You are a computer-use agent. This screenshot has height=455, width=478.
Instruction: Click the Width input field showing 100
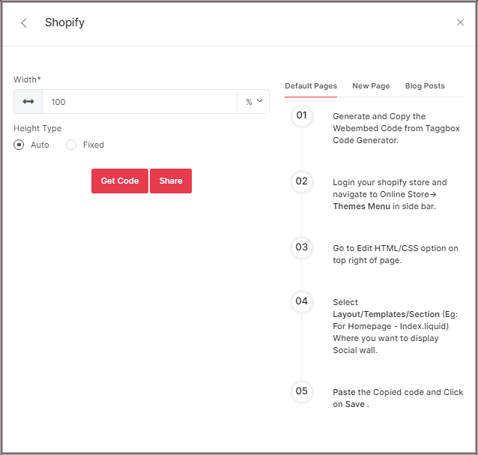pos(139,102)
